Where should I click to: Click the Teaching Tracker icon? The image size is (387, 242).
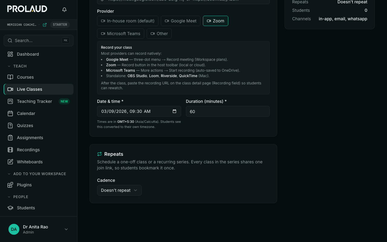click(10, 101)
